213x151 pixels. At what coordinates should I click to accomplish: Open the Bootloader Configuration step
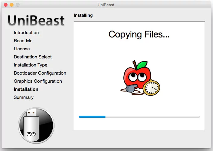[40, 73]
